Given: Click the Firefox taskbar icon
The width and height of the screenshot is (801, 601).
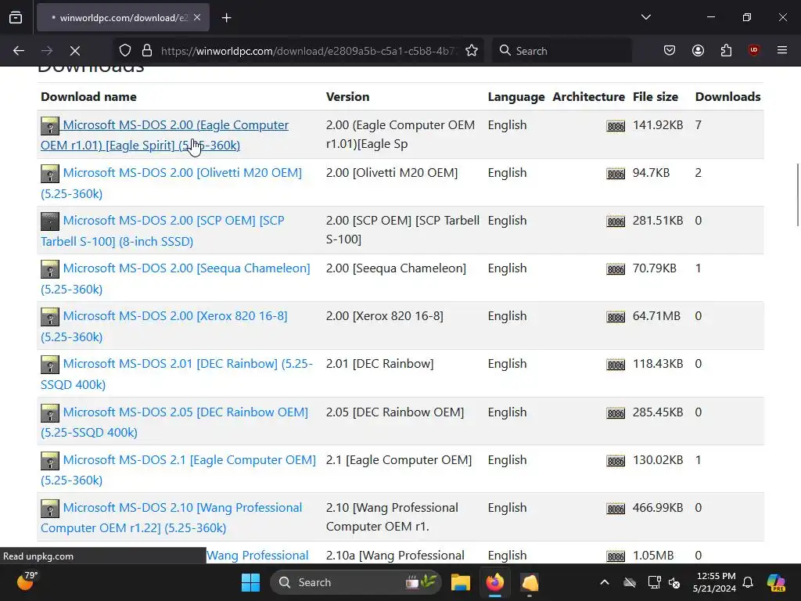Looking at the screenshot, I should (494, 582).
